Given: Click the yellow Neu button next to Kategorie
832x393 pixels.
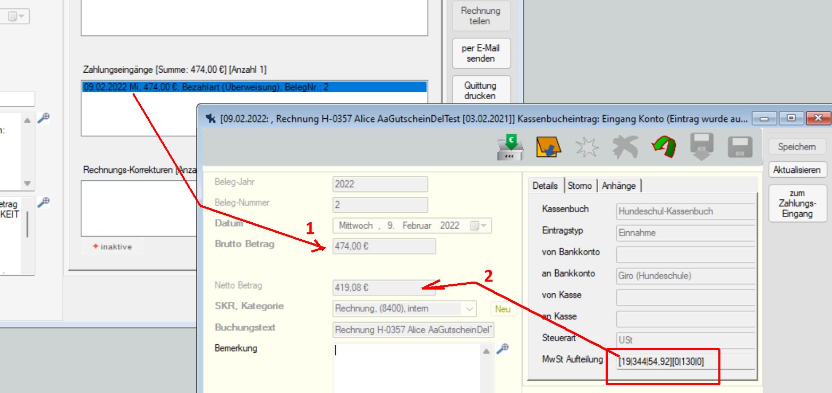Looking at the screenshot, I should (503, 308).
